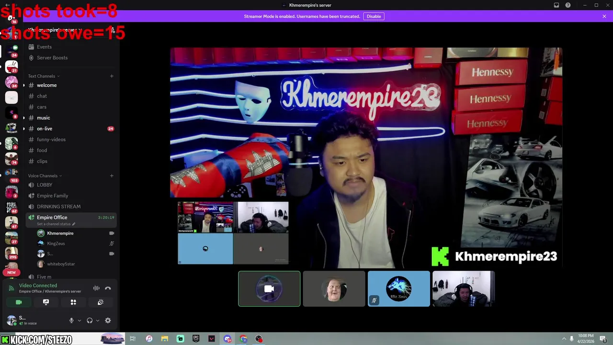
Task: Open headphone output options arrow
Action: coord(97,321)
